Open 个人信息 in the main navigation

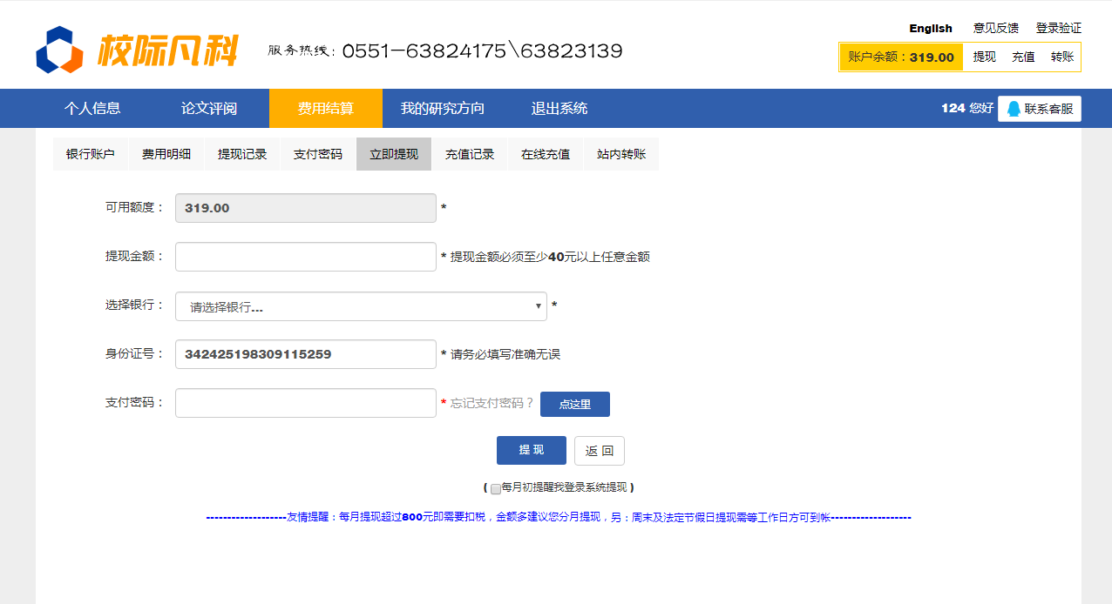tap(92, 109)
